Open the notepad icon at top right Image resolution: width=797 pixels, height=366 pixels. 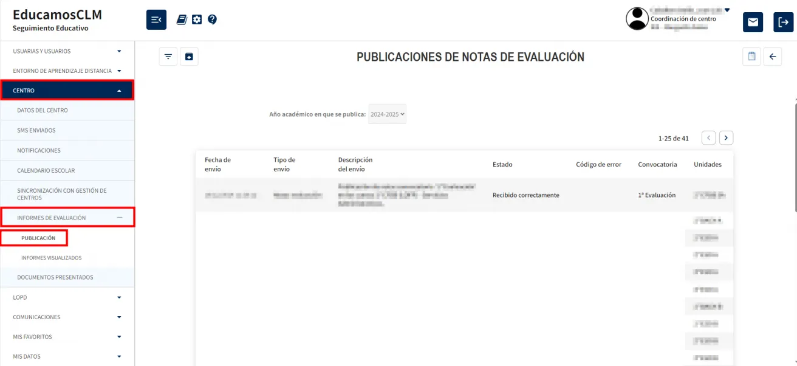click(x=751, y=56)
